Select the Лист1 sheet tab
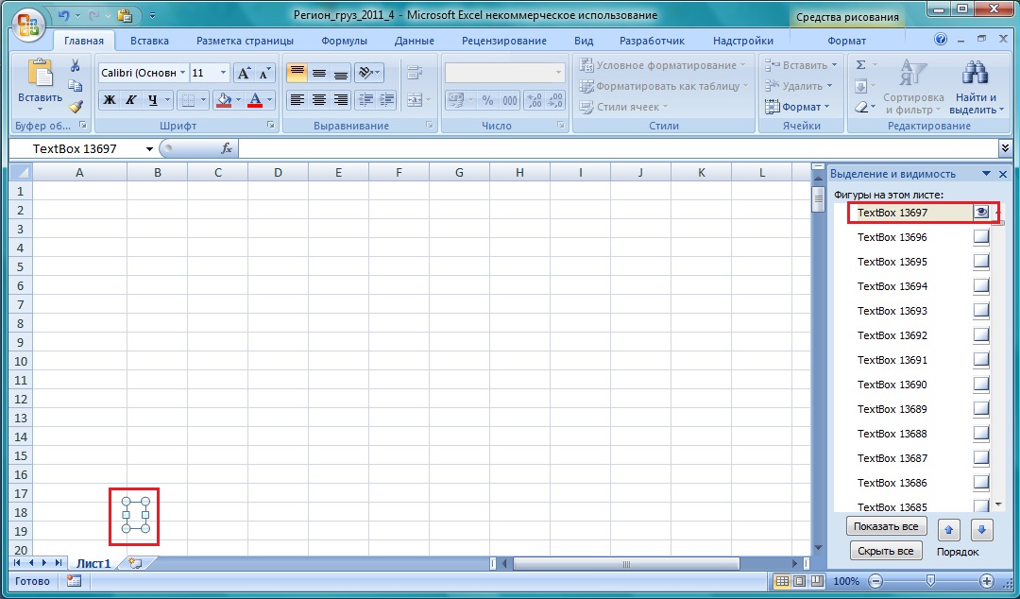This screenshot has width=1020, height=599. coord(93,563)
